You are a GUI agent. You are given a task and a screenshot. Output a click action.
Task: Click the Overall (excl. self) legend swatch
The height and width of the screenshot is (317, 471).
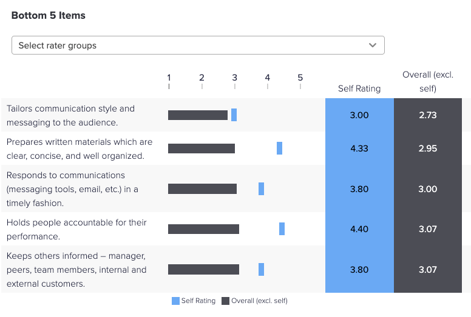[226, 301]
